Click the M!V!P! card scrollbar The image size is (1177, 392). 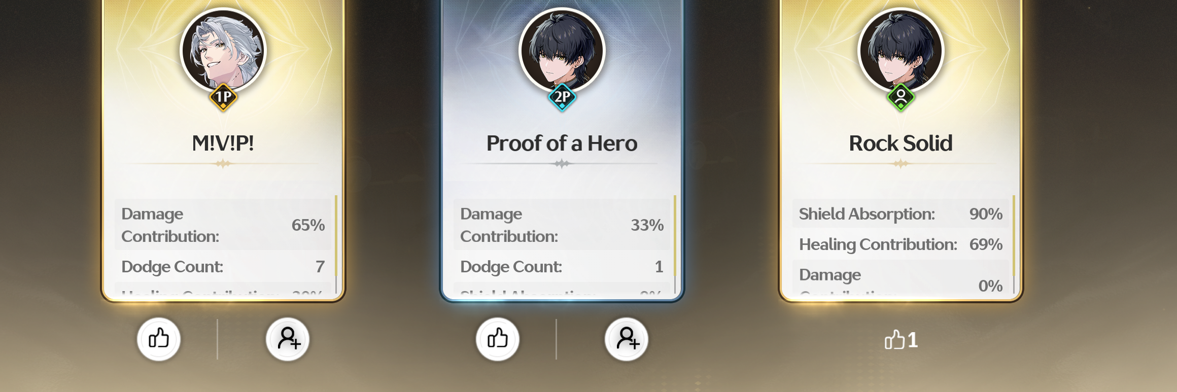pos(336,244)
